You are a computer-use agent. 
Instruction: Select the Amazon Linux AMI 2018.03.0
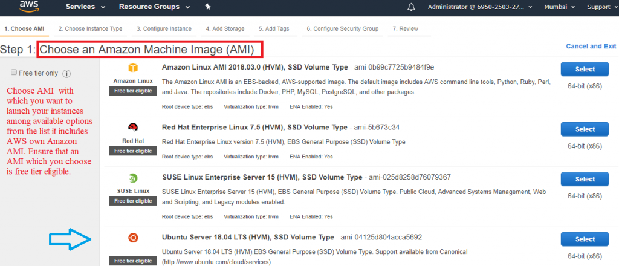(585, 69)
